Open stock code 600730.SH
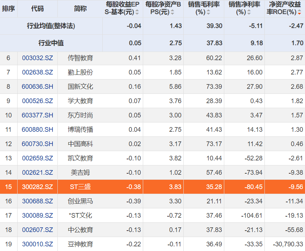305x251 pixels. [x=38, y=144]
